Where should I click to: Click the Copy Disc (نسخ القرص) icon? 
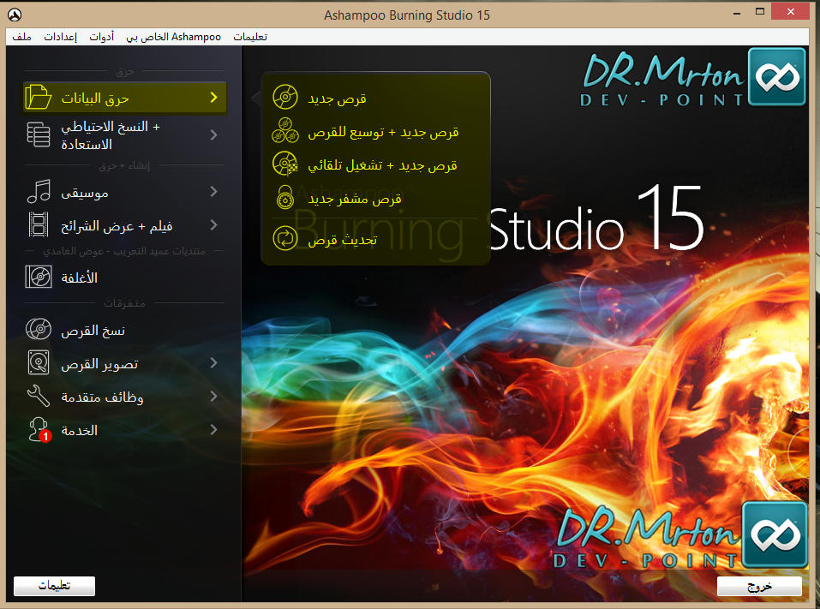tap(39, 329)
